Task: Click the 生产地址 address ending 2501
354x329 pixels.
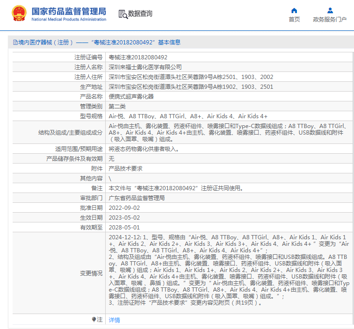Action: click(x=191, y=87)
